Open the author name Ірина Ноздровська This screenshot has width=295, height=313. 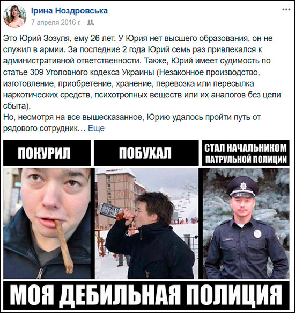click(69, 11)
